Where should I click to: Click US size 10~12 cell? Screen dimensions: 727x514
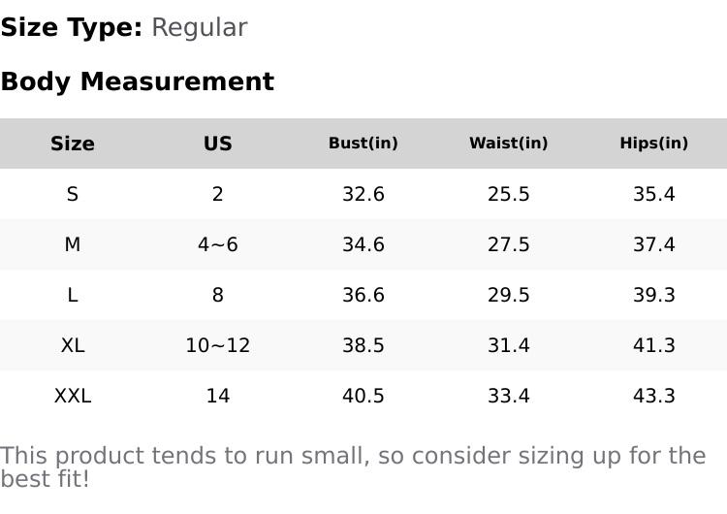pyautogui.click(x=218, y=345)
